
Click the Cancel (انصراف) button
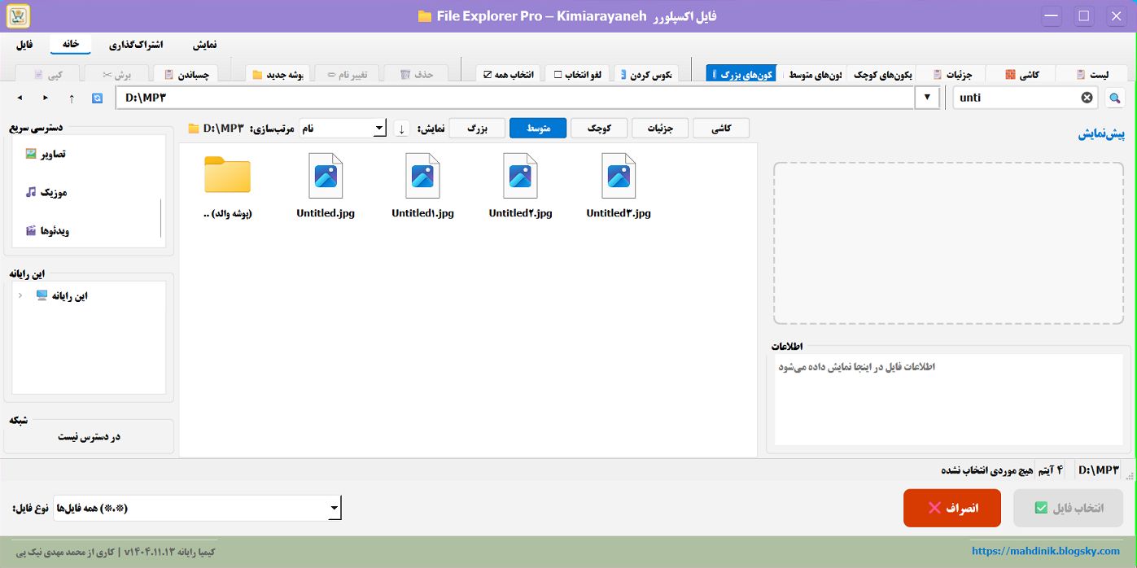[952, 508]
